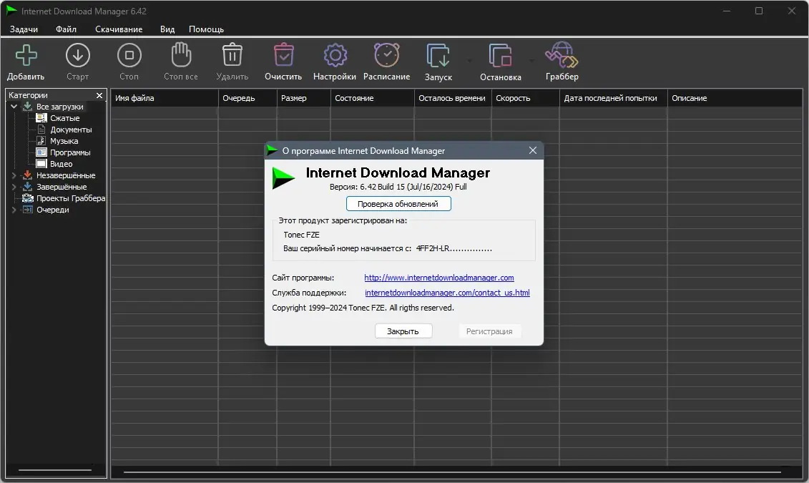This screenshot has height=483, width=809.
Task: Open the contact_us.html support link
Action: pos(447,293)
